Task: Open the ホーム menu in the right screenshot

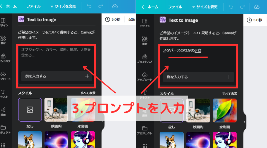Action: tap(153, 7)
